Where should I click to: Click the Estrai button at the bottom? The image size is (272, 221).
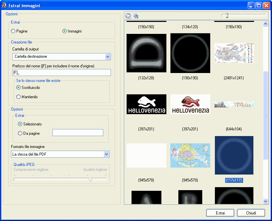[220, 213]
